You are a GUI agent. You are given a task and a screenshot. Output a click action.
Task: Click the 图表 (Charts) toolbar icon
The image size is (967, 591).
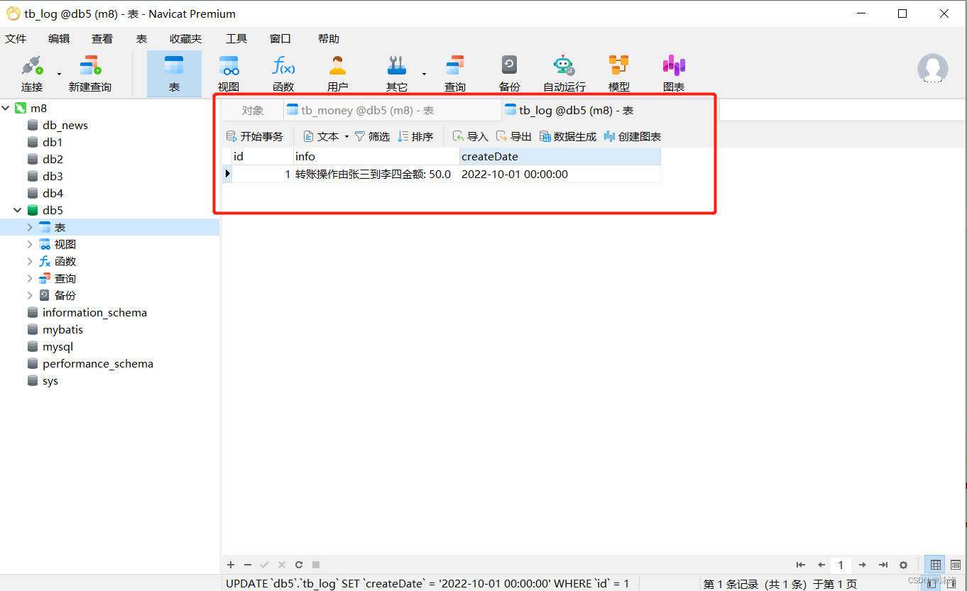(674, 74)
